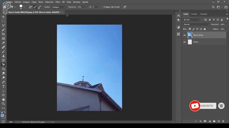Click the Share icon at top right
The image size is (229, 128).
pyautogui.click(x=226, y=7)
